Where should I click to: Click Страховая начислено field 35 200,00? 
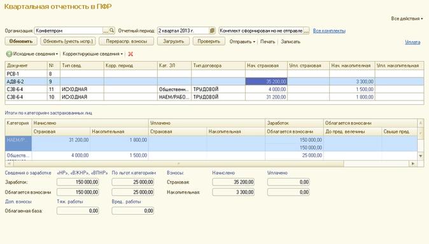tap(234, 182)
